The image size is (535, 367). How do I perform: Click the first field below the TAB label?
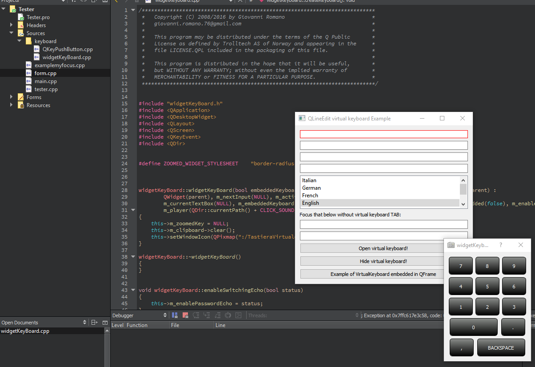tap(383, 224)
